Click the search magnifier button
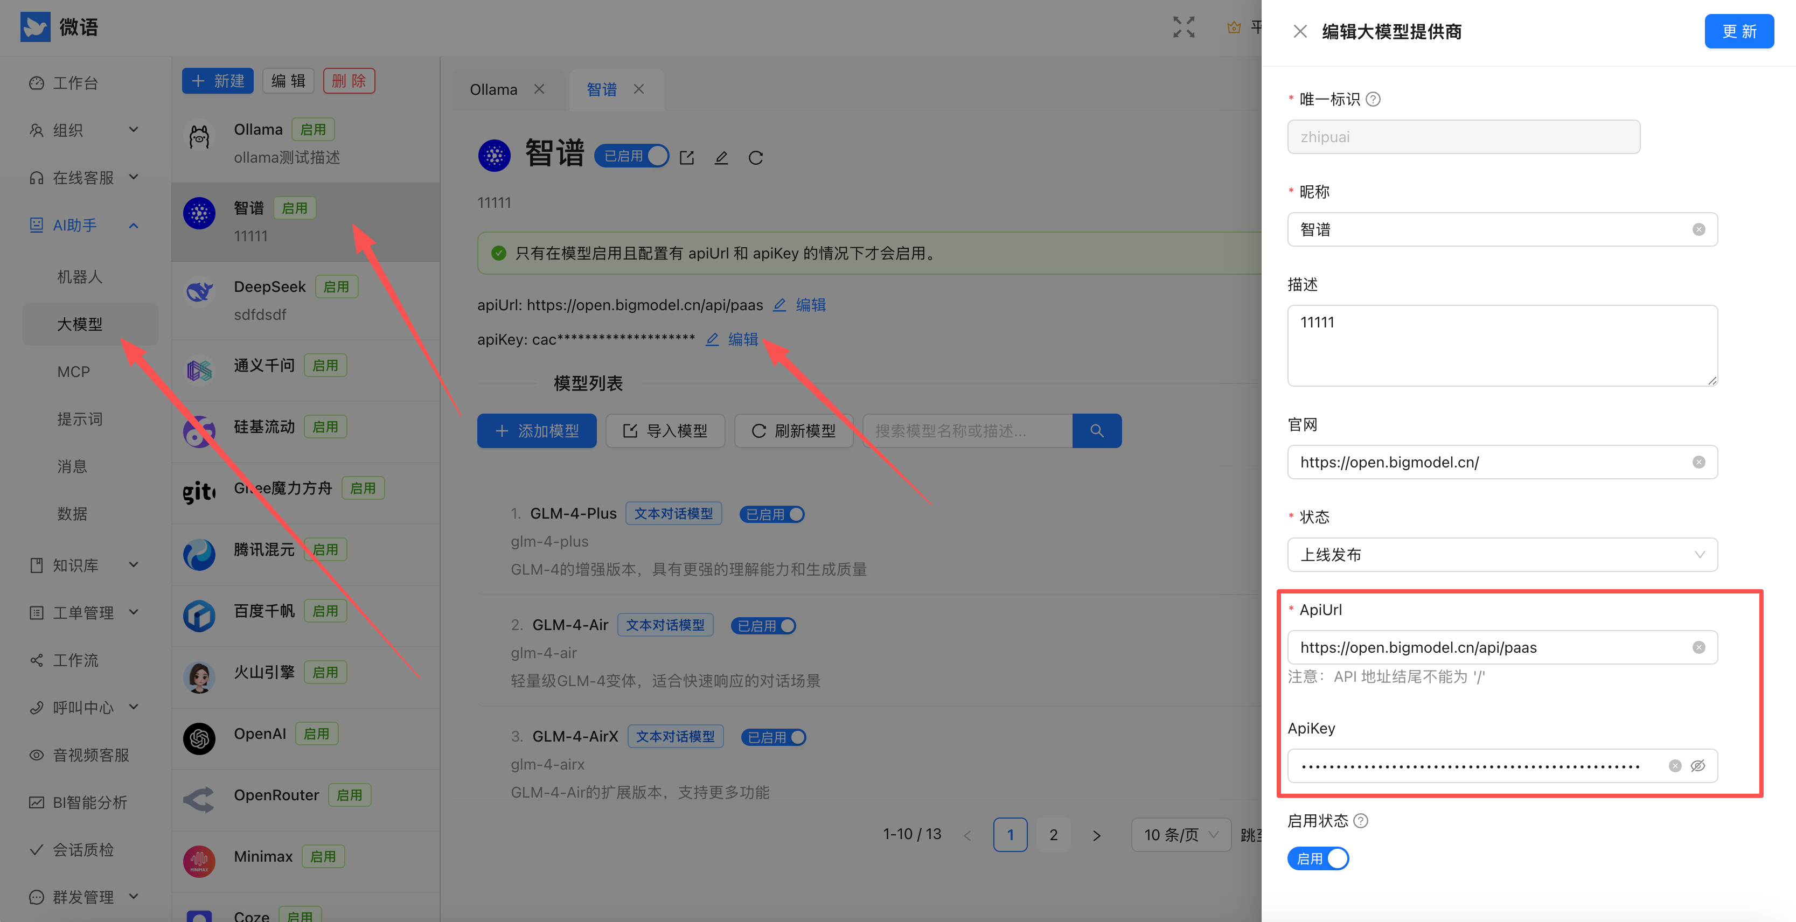Image resolution: width=1796 pixels, height=922 pixels. coord(1096,431)
